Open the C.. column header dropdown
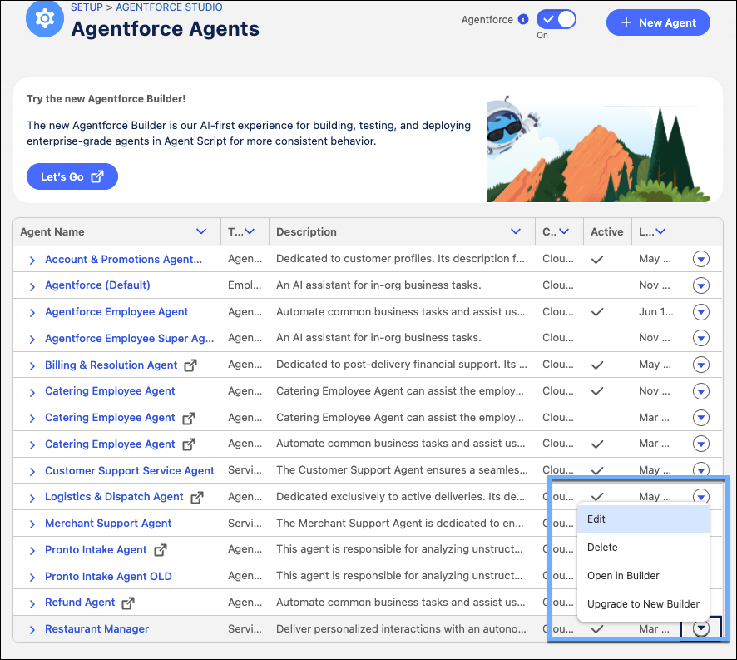This screenshot has width=737, height=660. click(564, 231)
